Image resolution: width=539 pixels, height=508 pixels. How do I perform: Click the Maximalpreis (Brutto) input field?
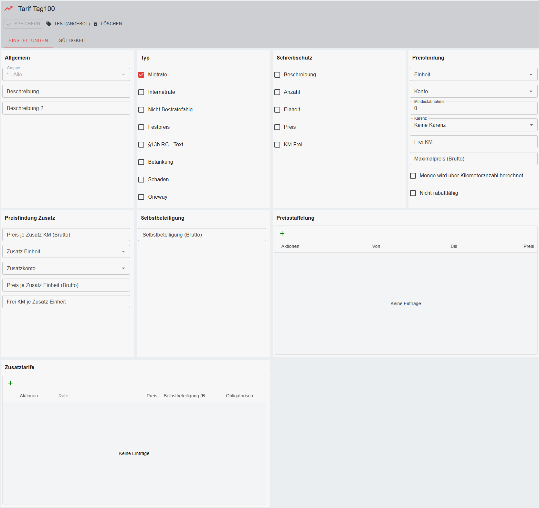[473, 159]
